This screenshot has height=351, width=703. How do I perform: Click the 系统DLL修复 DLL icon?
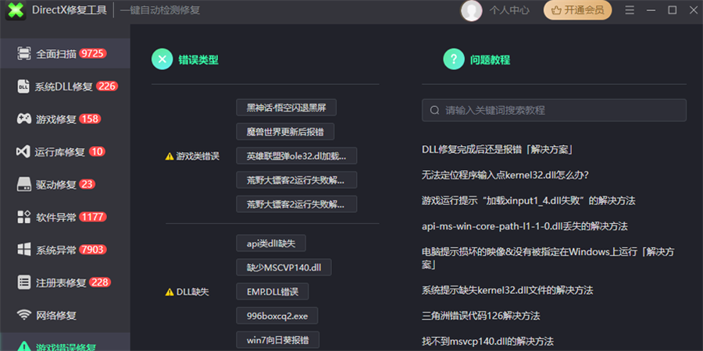[x=23, y=87]
